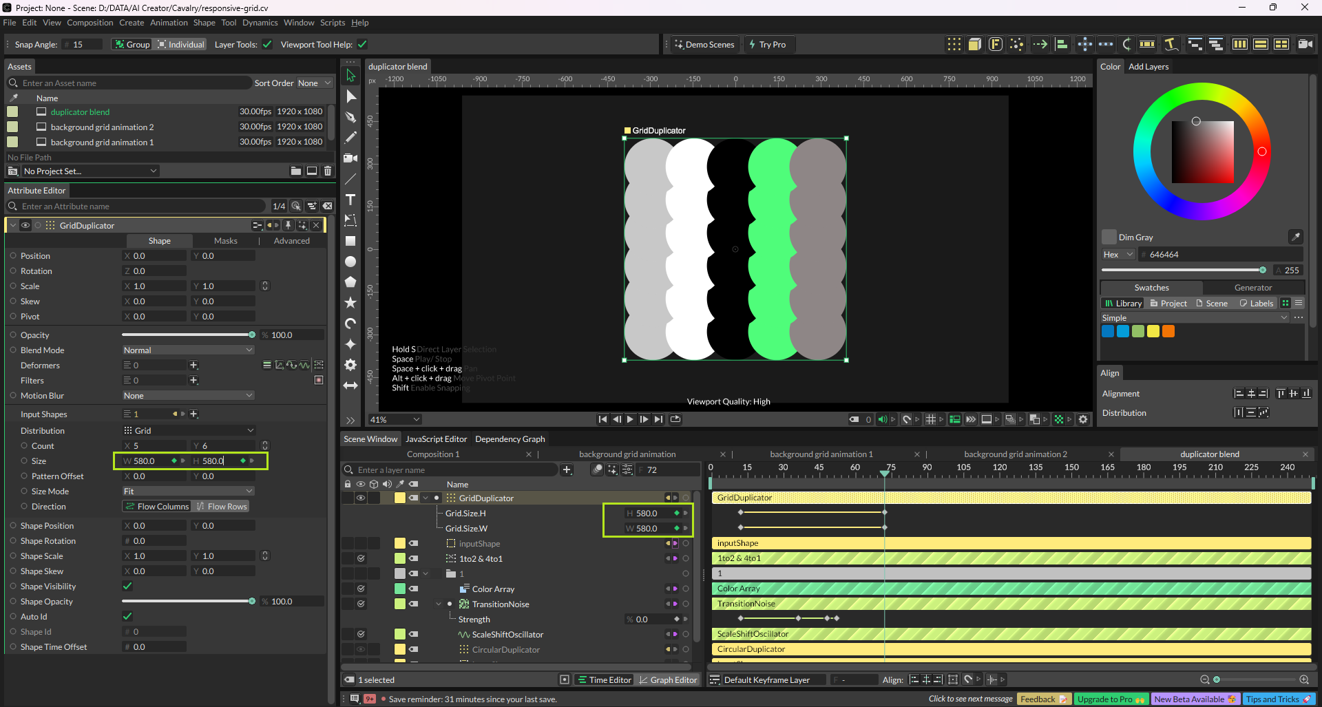Click the Upgrade to Pro button
The width and height of the screenshot is (1322, 707).
[x=1110, y=699]
